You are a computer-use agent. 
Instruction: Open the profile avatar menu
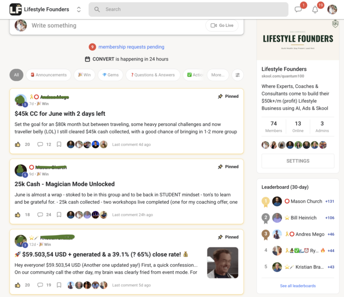point(332,10)
